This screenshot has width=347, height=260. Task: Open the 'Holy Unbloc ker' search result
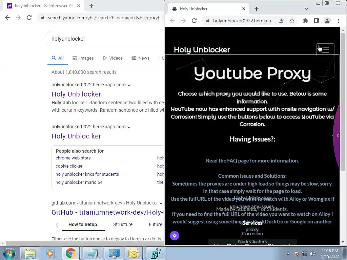pos(76,136)
